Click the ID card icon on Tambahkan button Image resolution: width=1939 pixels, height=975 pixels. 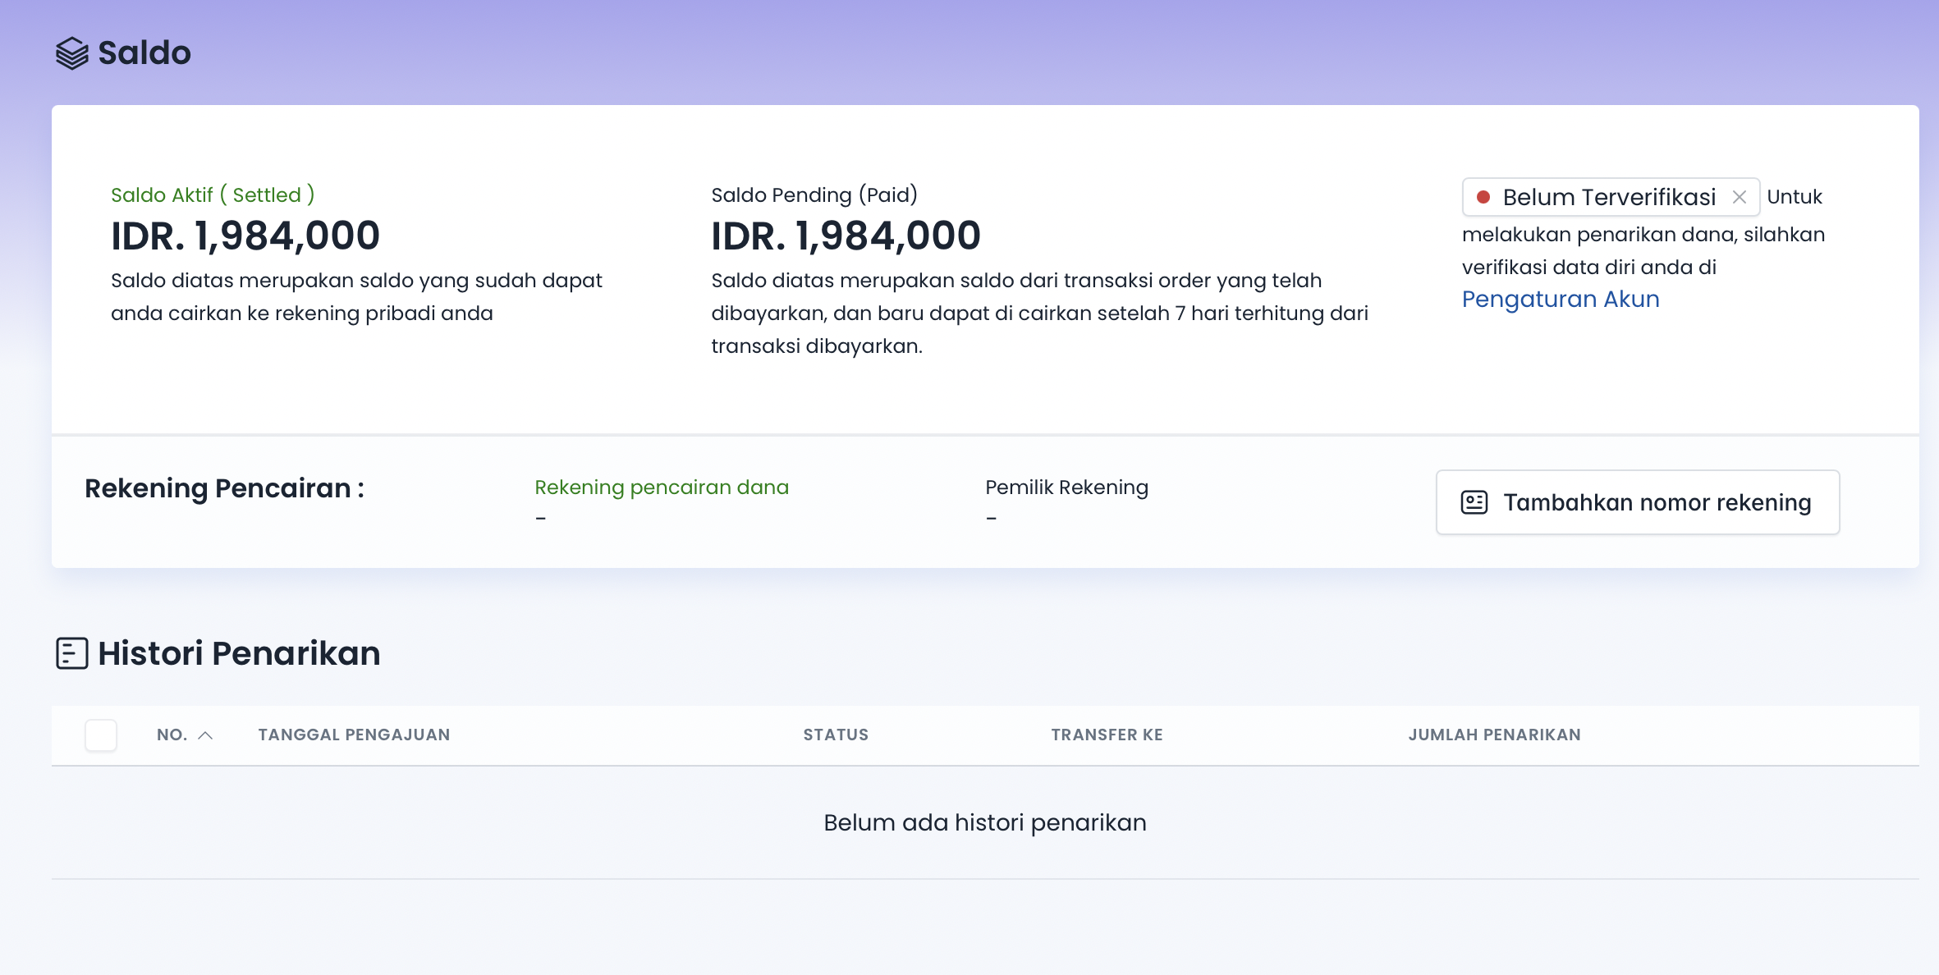[1474, 502]
